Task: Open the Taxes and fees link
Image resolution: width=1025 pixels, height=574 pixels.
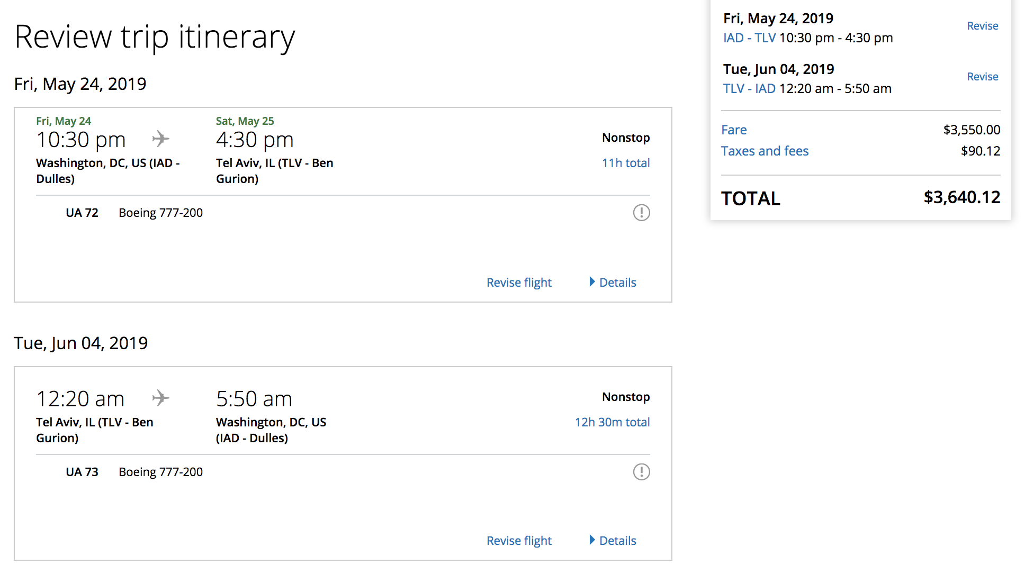Action: tap(765, 151)
